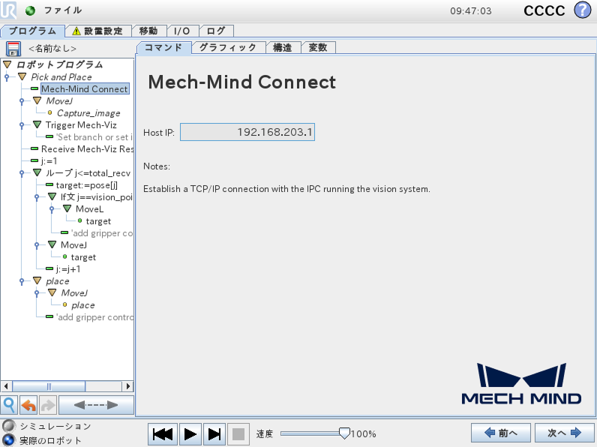597x447 pixels.
Task: Save program with the floppy disk icon
Action: tap(13, 49)
